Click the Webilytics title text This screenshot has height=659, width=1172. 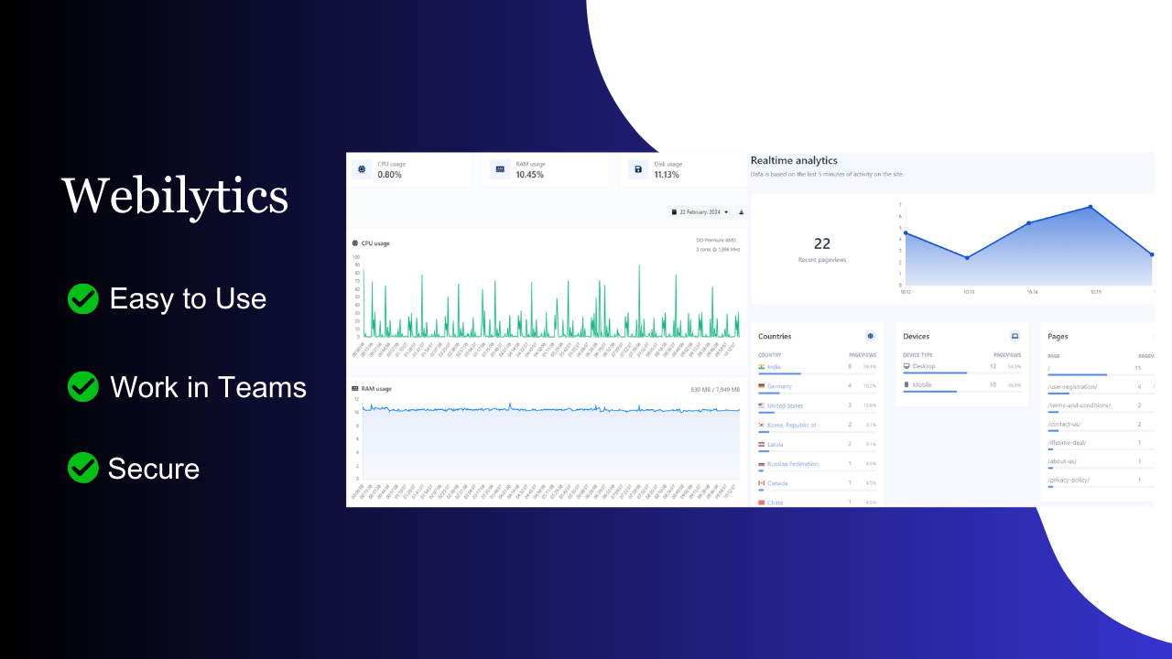pos(175,196)
